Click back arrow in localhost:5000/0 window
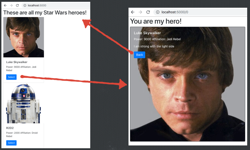The image size is (250, 150). [x=133, y=12]
